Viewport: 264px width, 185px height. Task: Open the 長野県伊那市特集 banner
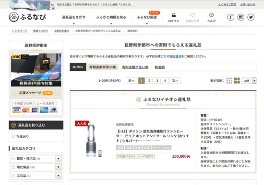pyautogui.click(x=36, y=70)
